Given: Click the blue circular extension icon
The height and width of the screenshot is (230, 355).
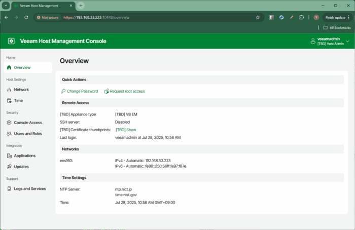Looking at the screenshot, I should pos(281,17).
